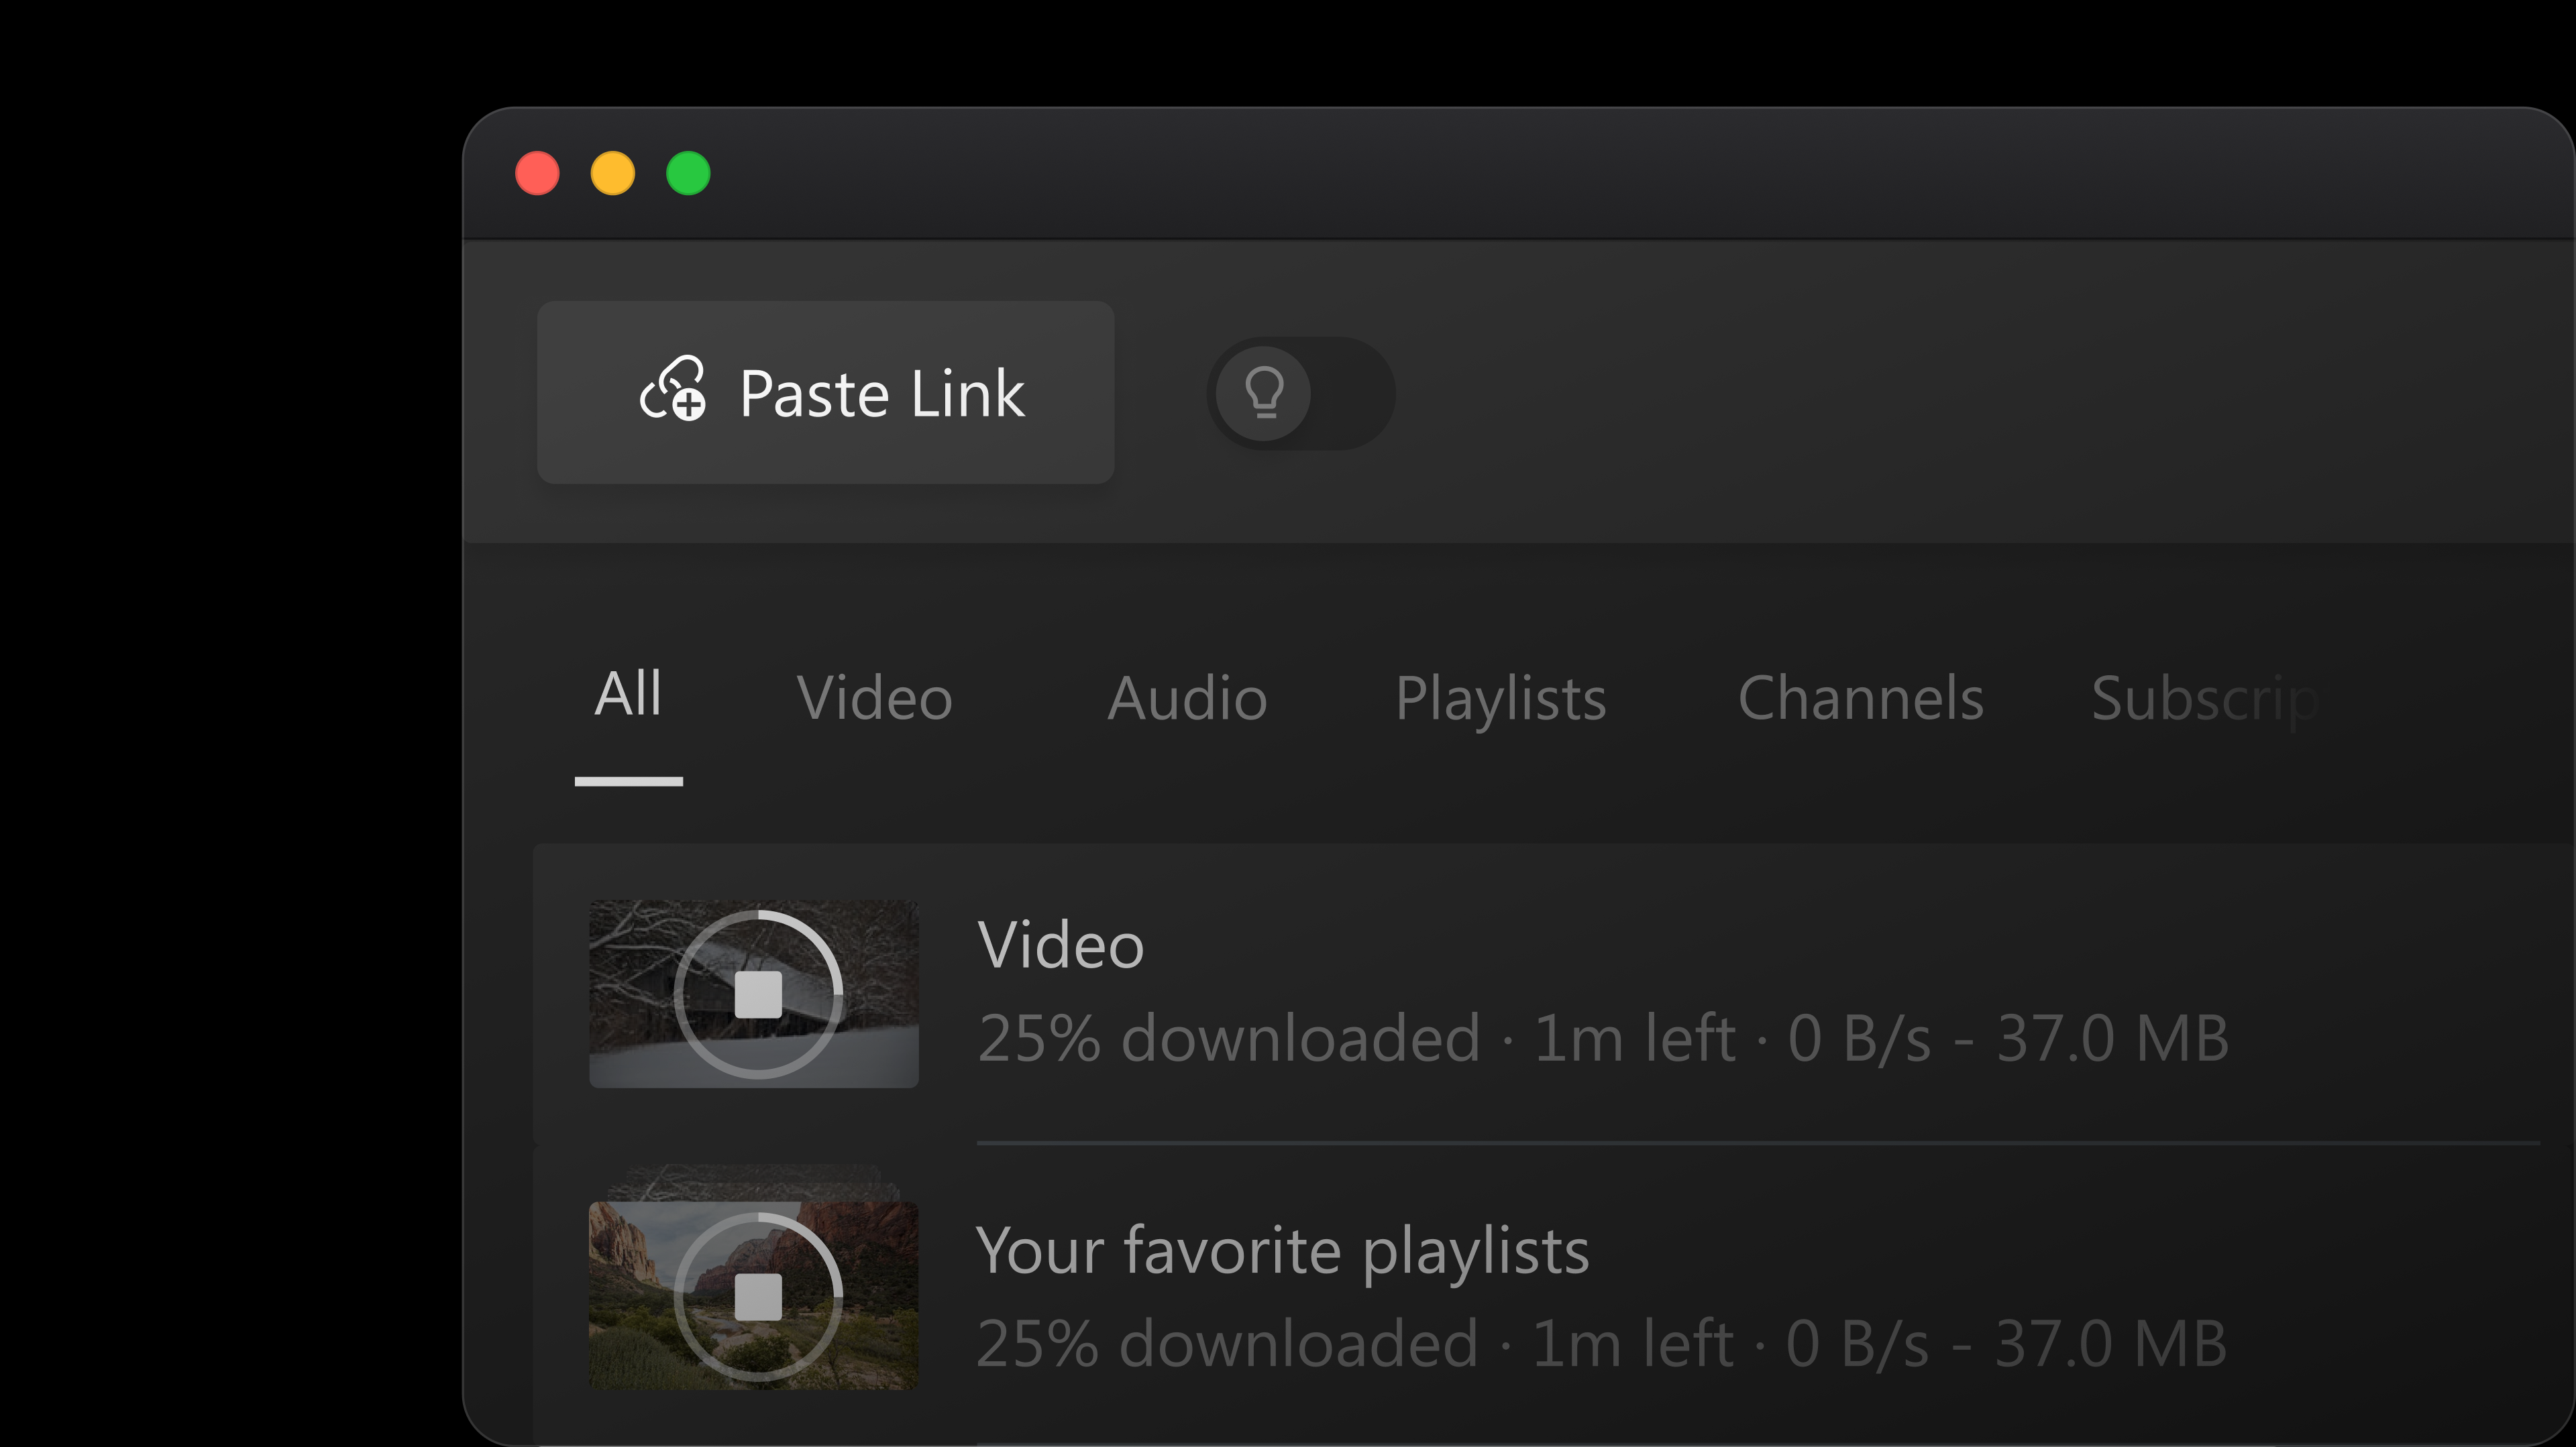Select the Video download title
2576x1447 pixels.
click(1061, 945)
